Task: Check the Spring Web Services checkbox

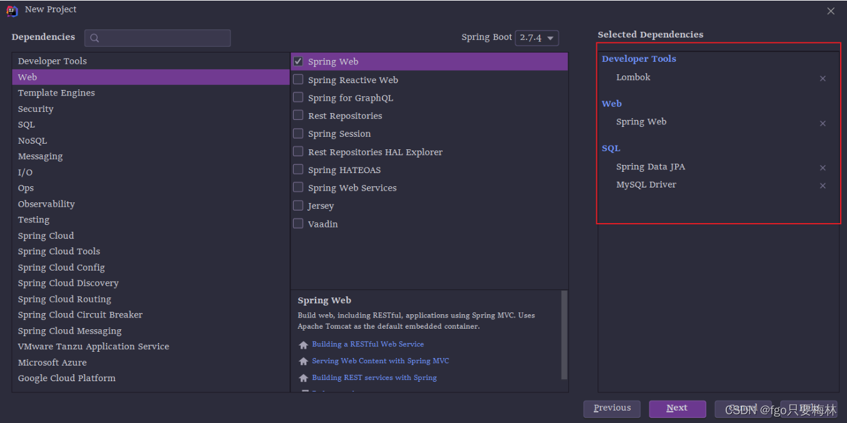Action: point(298,187)
